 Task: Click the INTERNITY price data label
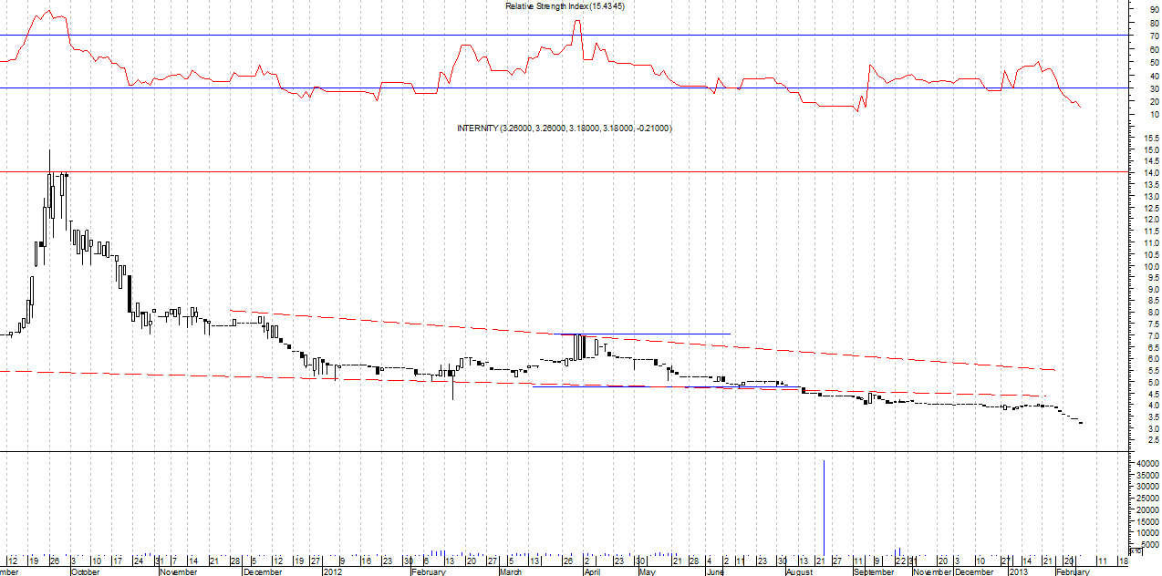tap(564, 129)
